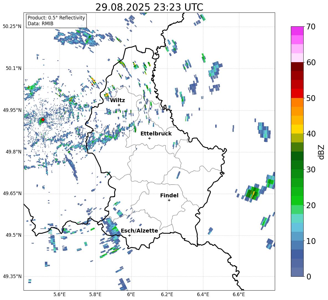This screenshot has width=328, height=300.
Task: Click the Ettelbruck station cross marker
Action: point(149,138)
